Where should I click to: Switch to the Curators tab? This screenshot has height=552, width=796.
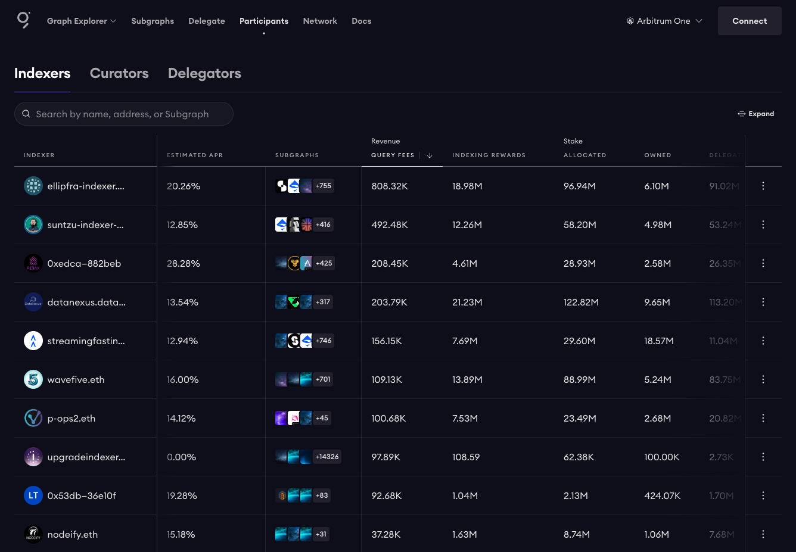pyautogui.click(x=119, y=73)
